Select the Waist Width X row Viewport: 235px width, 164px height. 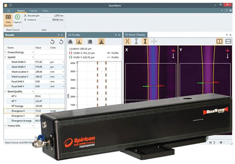point(36,62)
